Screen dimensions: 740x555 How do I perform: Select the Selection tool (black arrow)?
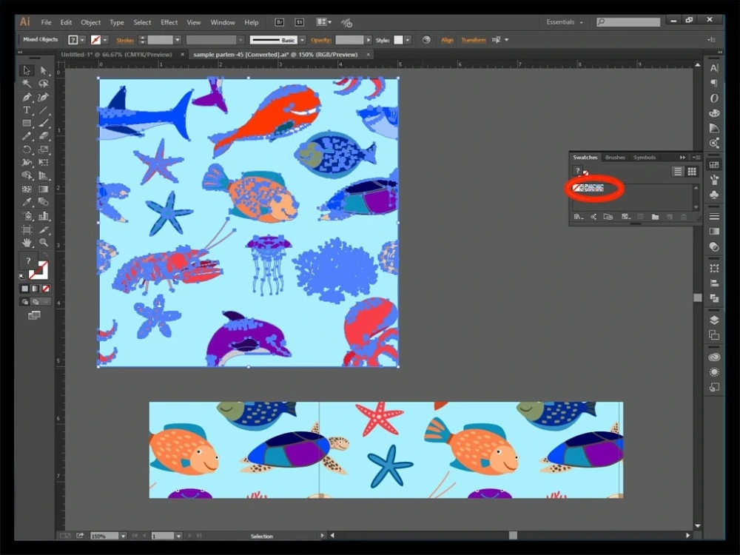click(x=27, y=70)
